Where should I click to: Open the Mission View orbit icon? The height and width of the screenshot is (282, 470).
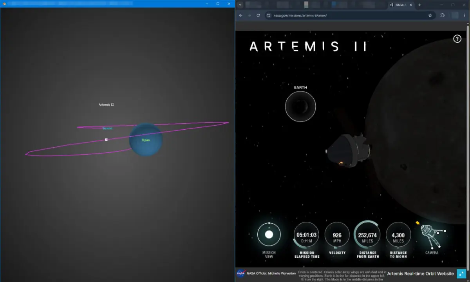pyautogui.click(x=269, y=234)
